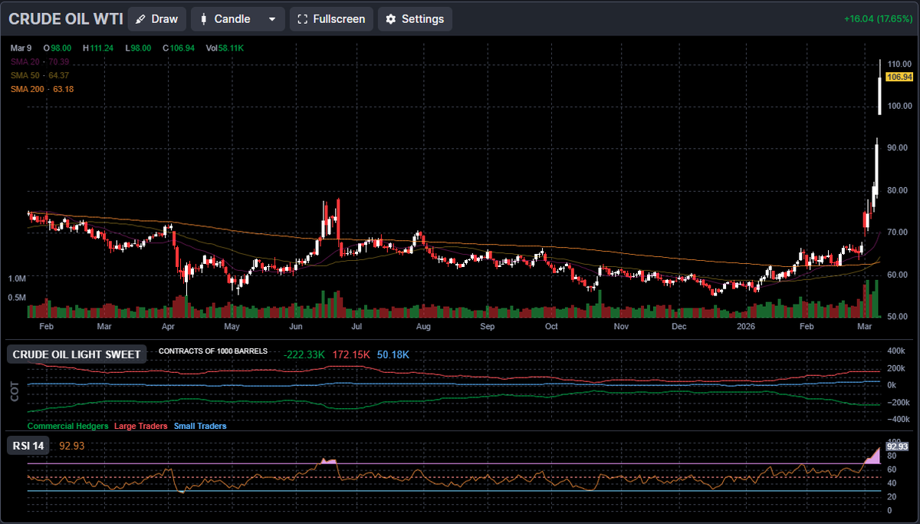Select the CRUDE OIL WTI title
This screenshot has width=920, height=524.
pos(64,19)
